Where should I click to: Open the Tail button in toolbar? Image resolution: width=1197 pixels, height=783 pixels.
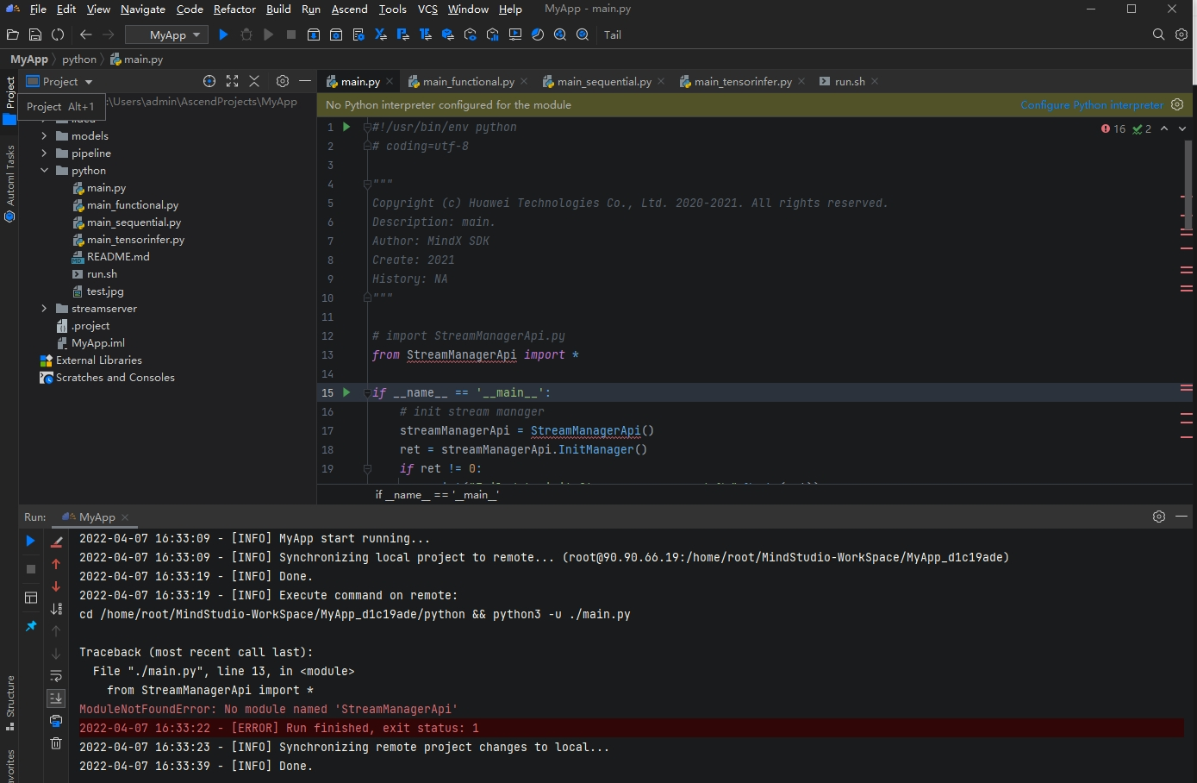coord(612,34)
